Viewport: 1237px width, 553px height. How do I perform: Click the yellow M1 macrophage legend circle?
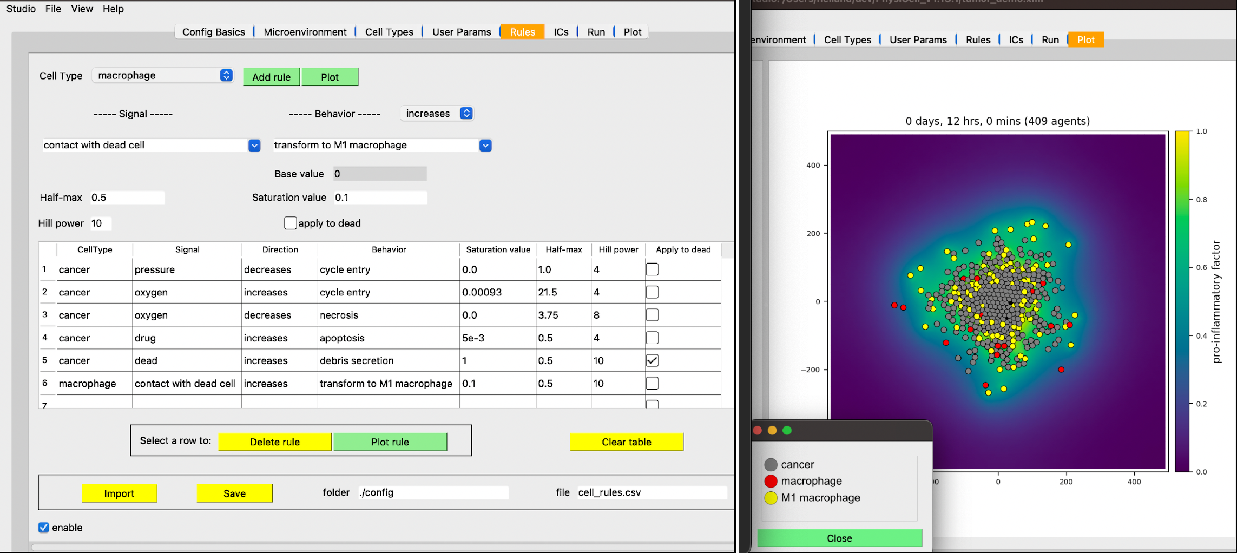(771, 498)
